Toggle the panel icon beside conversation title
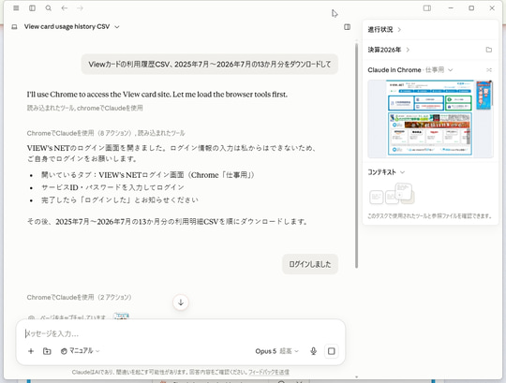This screenshot has width=506, height=383. 348,27
